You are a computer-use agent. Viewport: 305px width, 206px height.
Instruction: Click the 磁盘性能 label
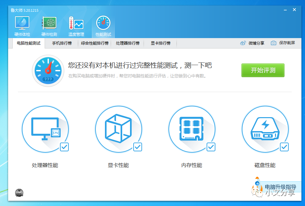(x=265, y=165)
